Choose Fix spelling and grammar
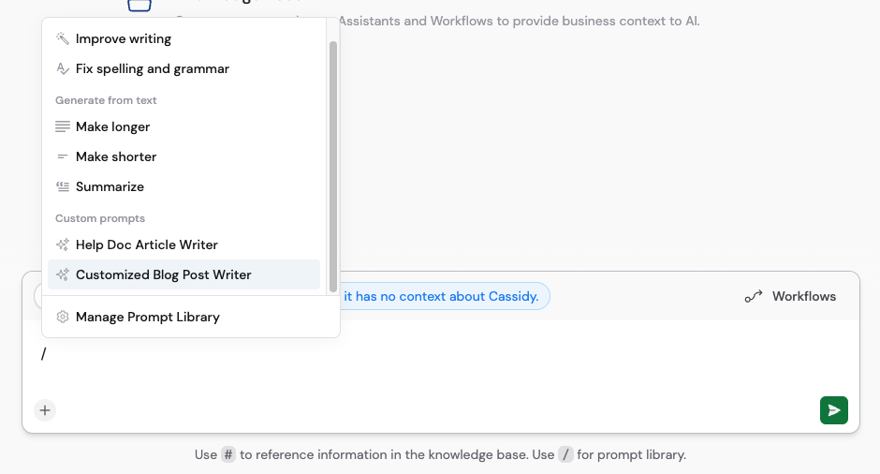This screenshot has width=880, height=474. pos(183,68)
